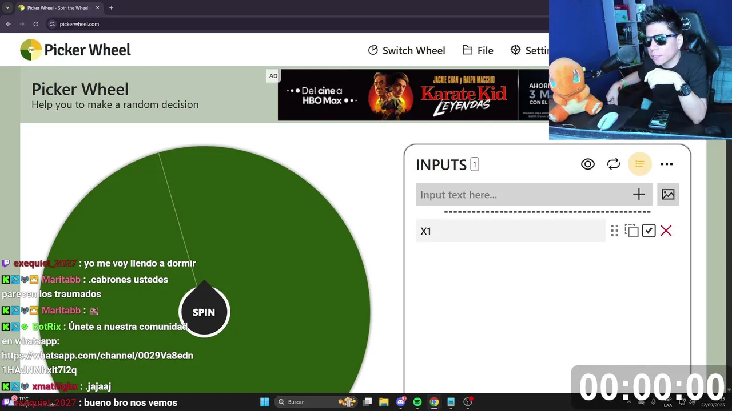Open File Explorer from taskbar

coord(384,402)
